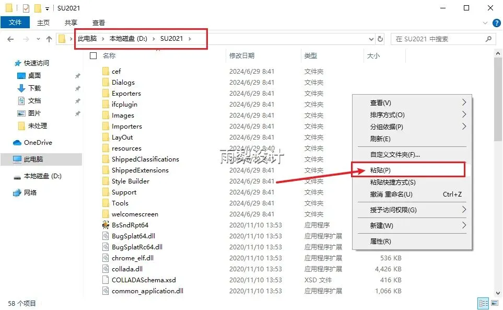The image size is (503, 310).
Task: Refresh the address bar location
Action: (x=380, y=39)
